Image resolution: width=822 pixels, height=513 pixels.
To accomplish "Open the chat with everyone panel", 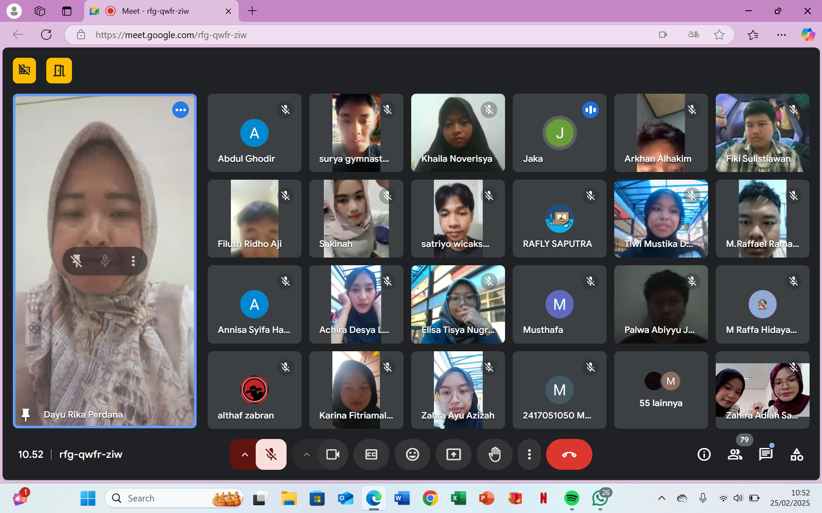I will pos(765,454).
